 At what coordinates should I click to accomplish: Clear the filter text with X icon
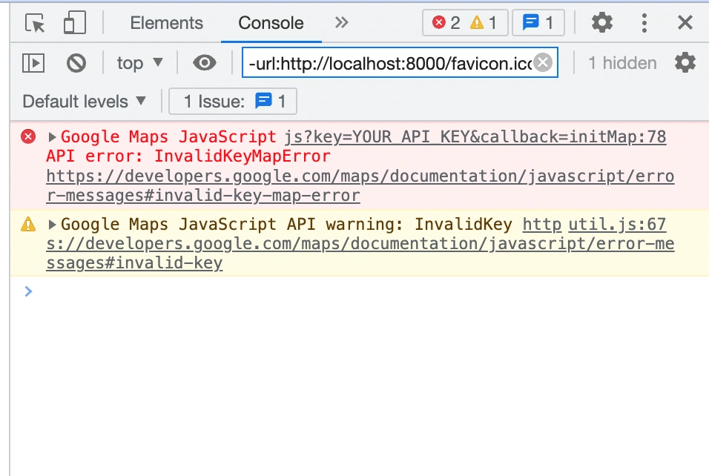click(x=543, y=62)
